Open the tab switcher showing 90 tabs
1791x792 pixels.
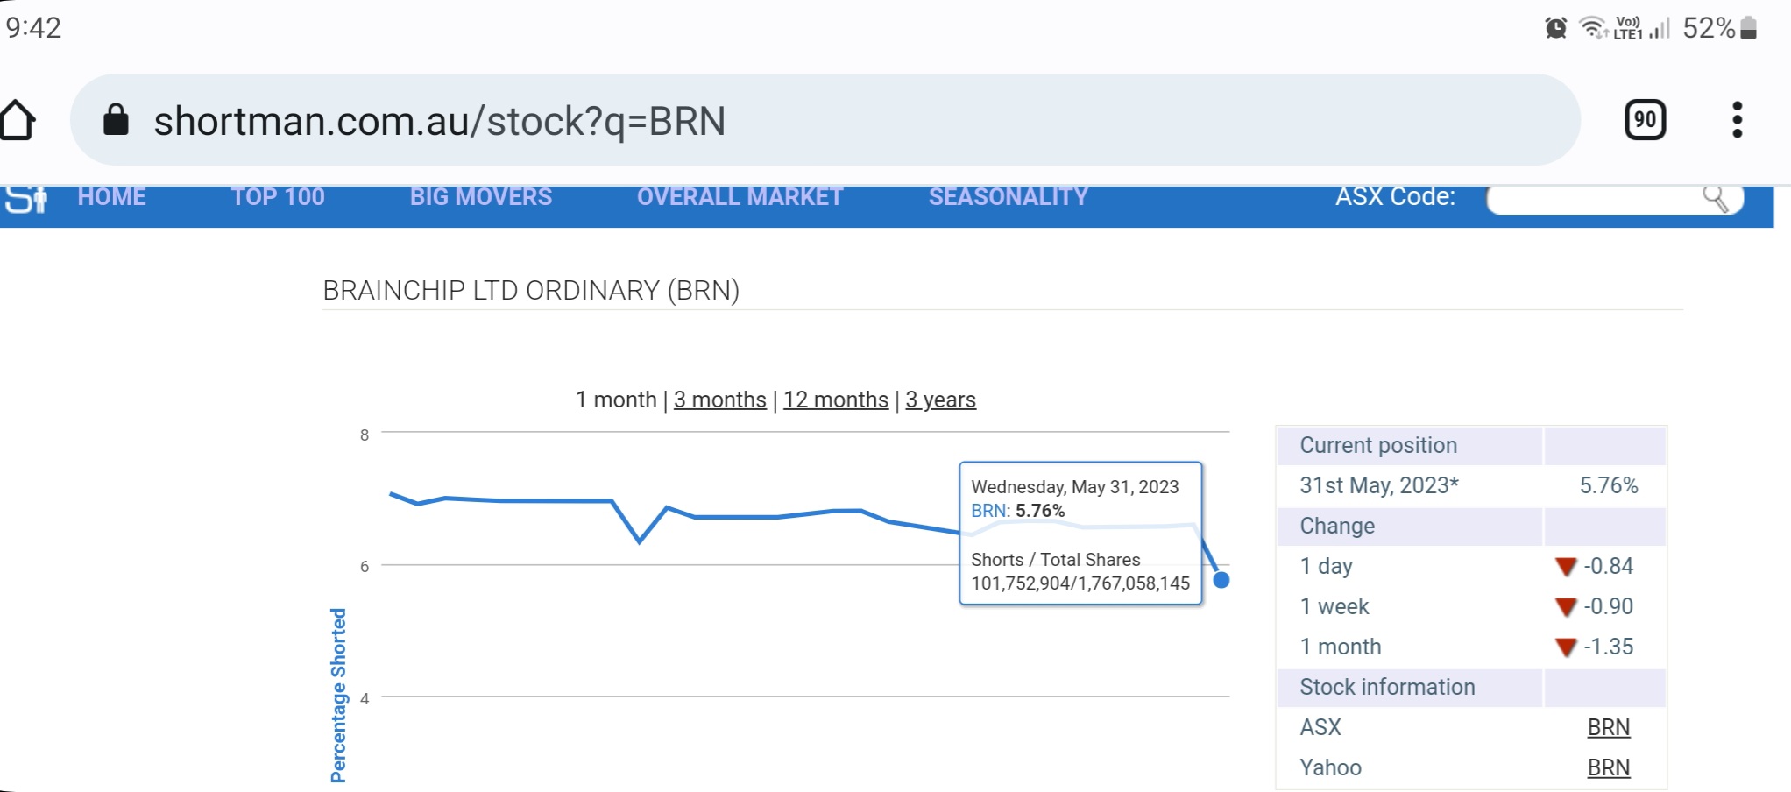click(x=1645, y=120)
